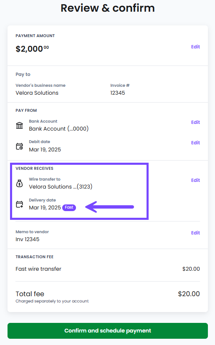Click Bank Account (...0000) text

59,129
